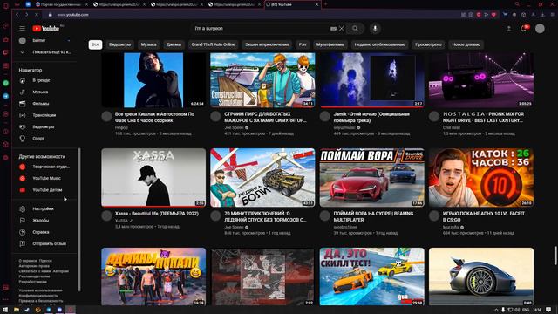Open File Explorer from taskbar
Viewport: 558px width, 314px height.
[17, 310]
